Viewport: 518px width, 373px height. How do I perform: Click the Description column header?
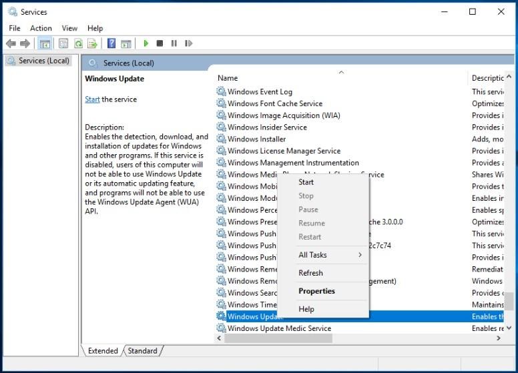pyautogui.click(x=487, y=78)
